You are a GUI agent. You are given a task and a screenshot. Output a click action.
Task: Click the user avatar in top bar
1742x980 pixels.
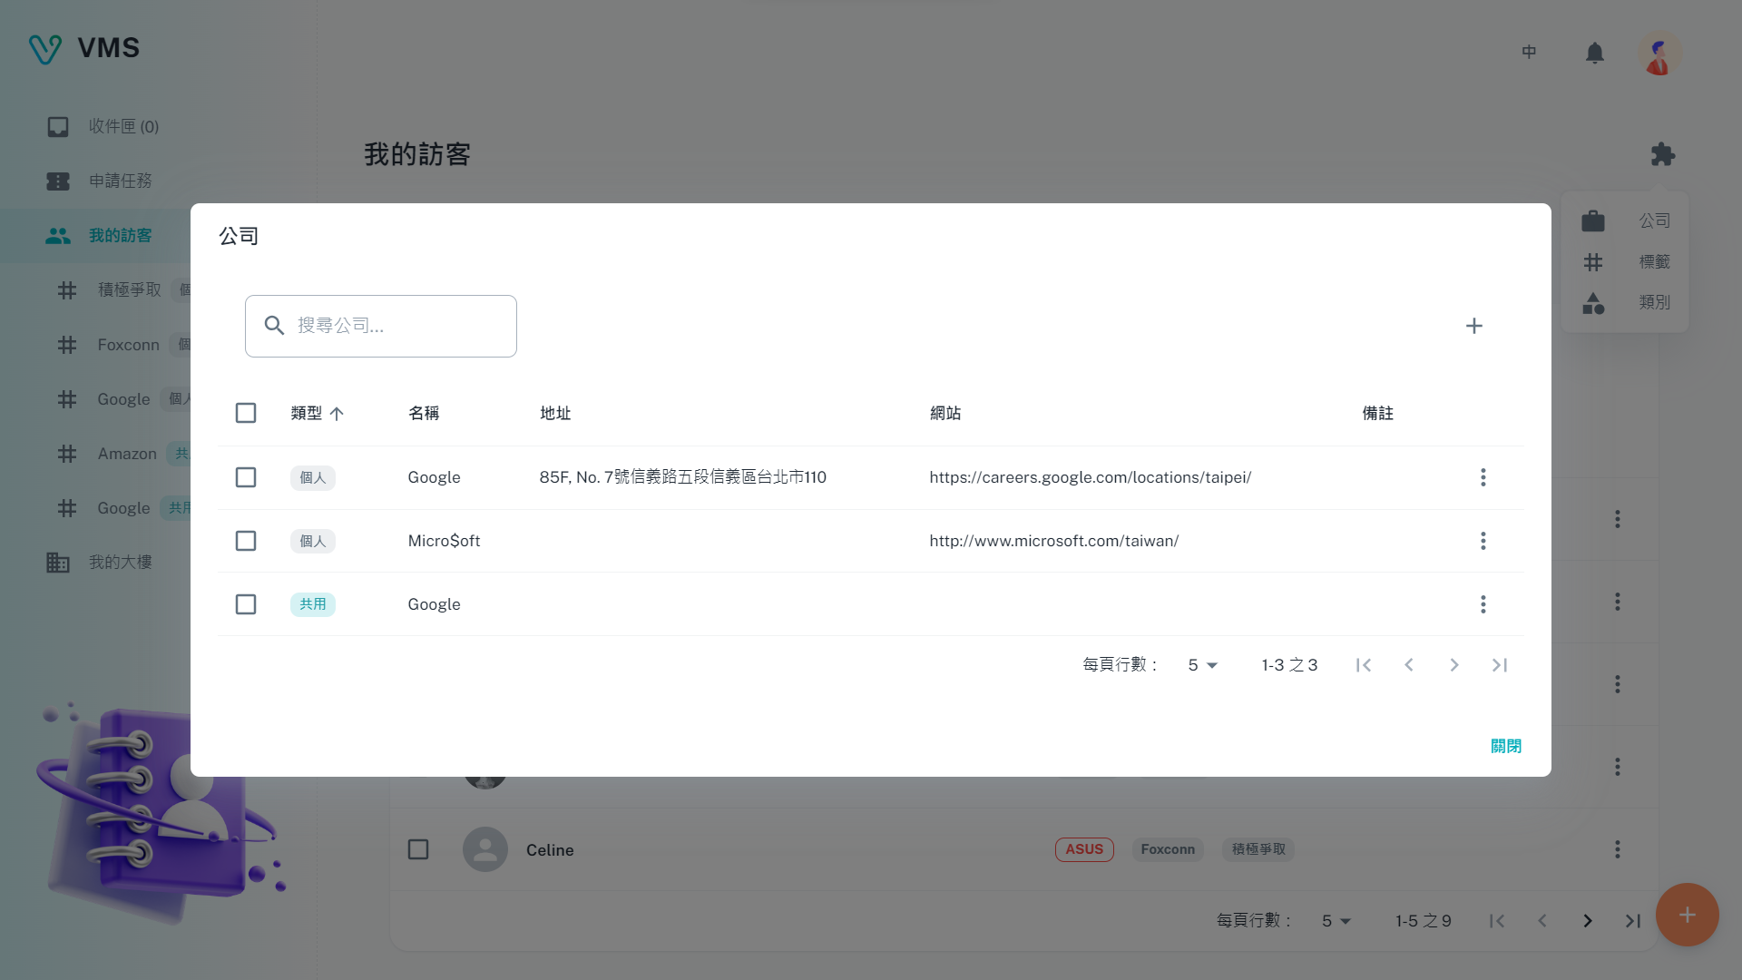1659,54
